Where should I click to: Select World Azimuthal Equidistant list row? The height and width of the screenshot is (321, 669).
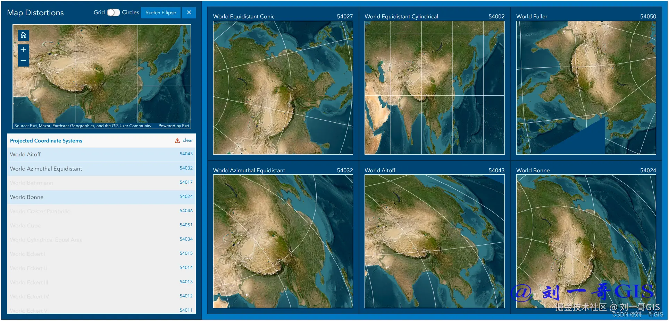click(x=101, y=168)
